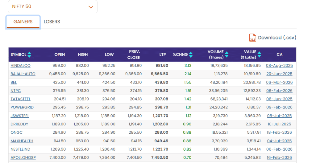This screenshot has width=316, height=163.
Task: Open the MAXHEALTH symbol link
Action: tap(22, 141)
